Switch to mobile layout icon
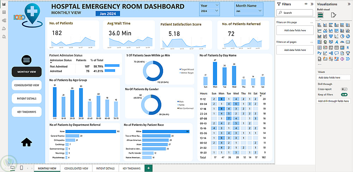Image resolution: width=353 pixels, height=172 pixels. (22, 168)
